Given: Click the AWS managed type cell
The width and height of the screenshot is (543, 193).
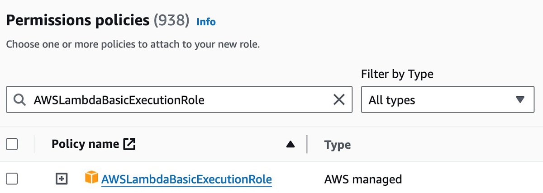Looking at the screenshot, I should pyautogui.click(x=363, y=179).
